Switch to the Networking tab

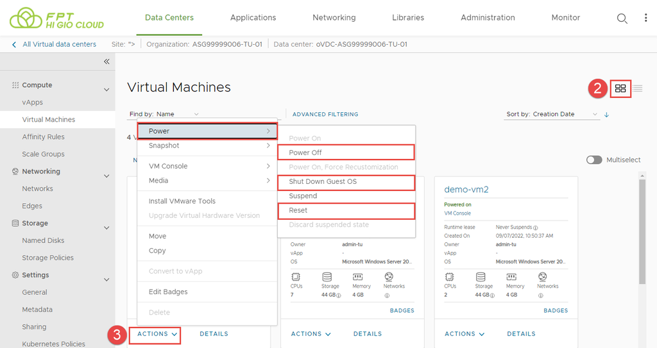(334, 18)
